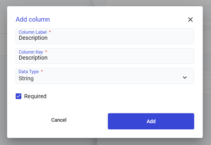
Task: Cancel adding the column
Action: pyautogui.click(x=59, y=120)
